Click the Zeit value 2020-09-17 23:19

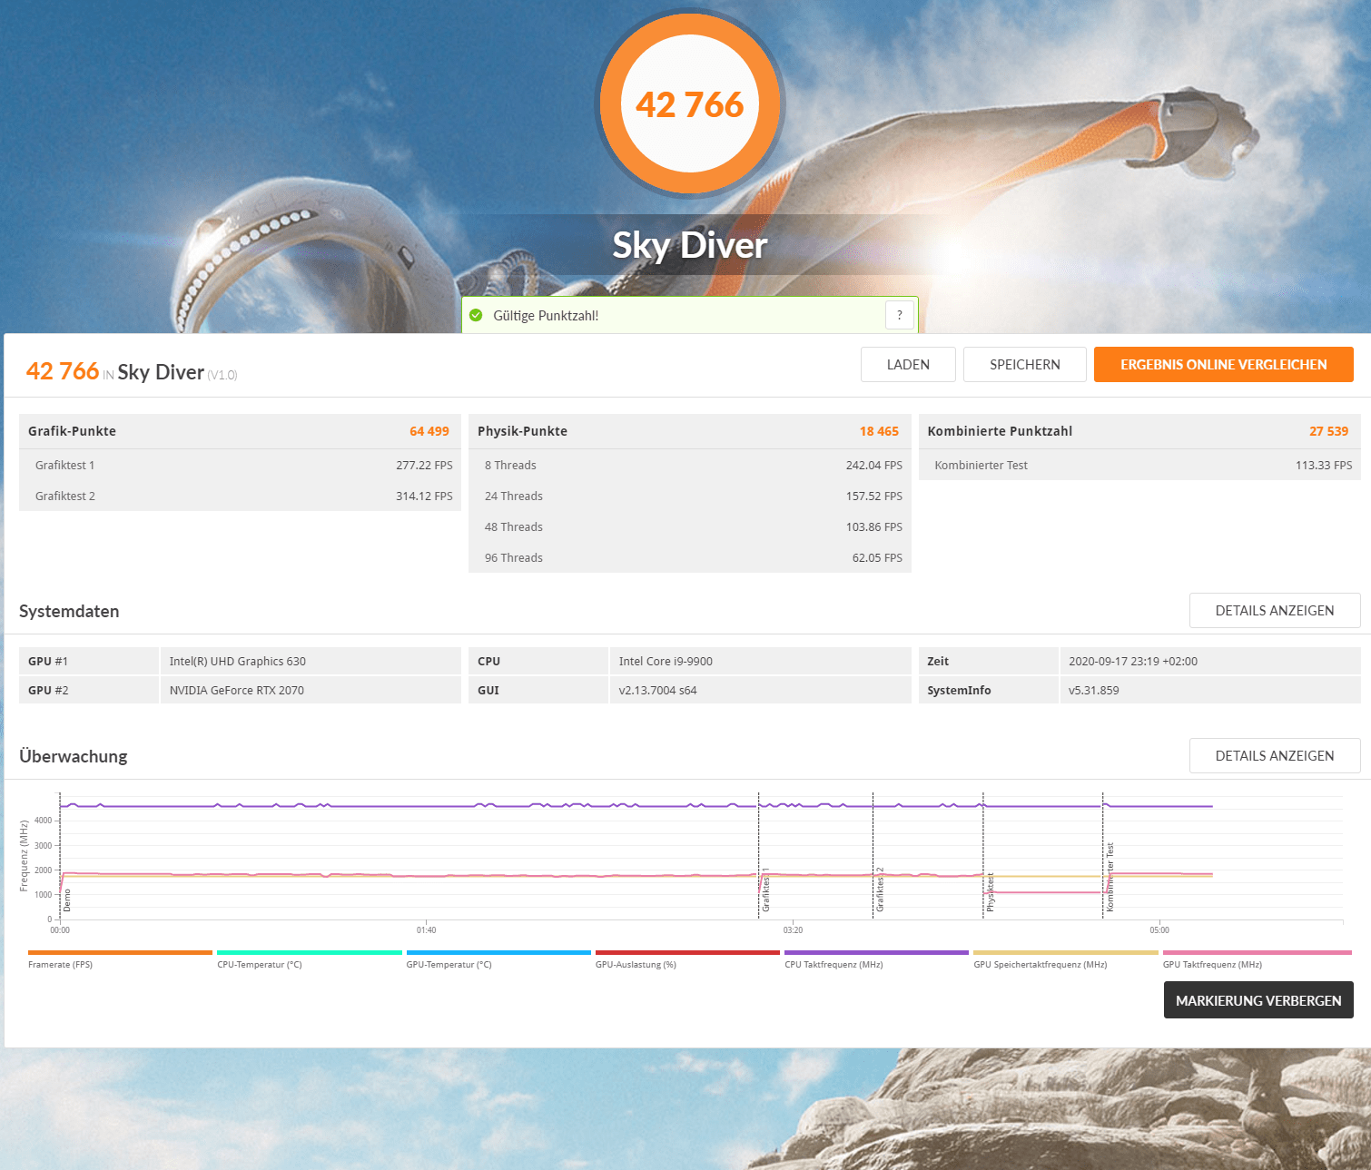click(x=1133, y=661)
